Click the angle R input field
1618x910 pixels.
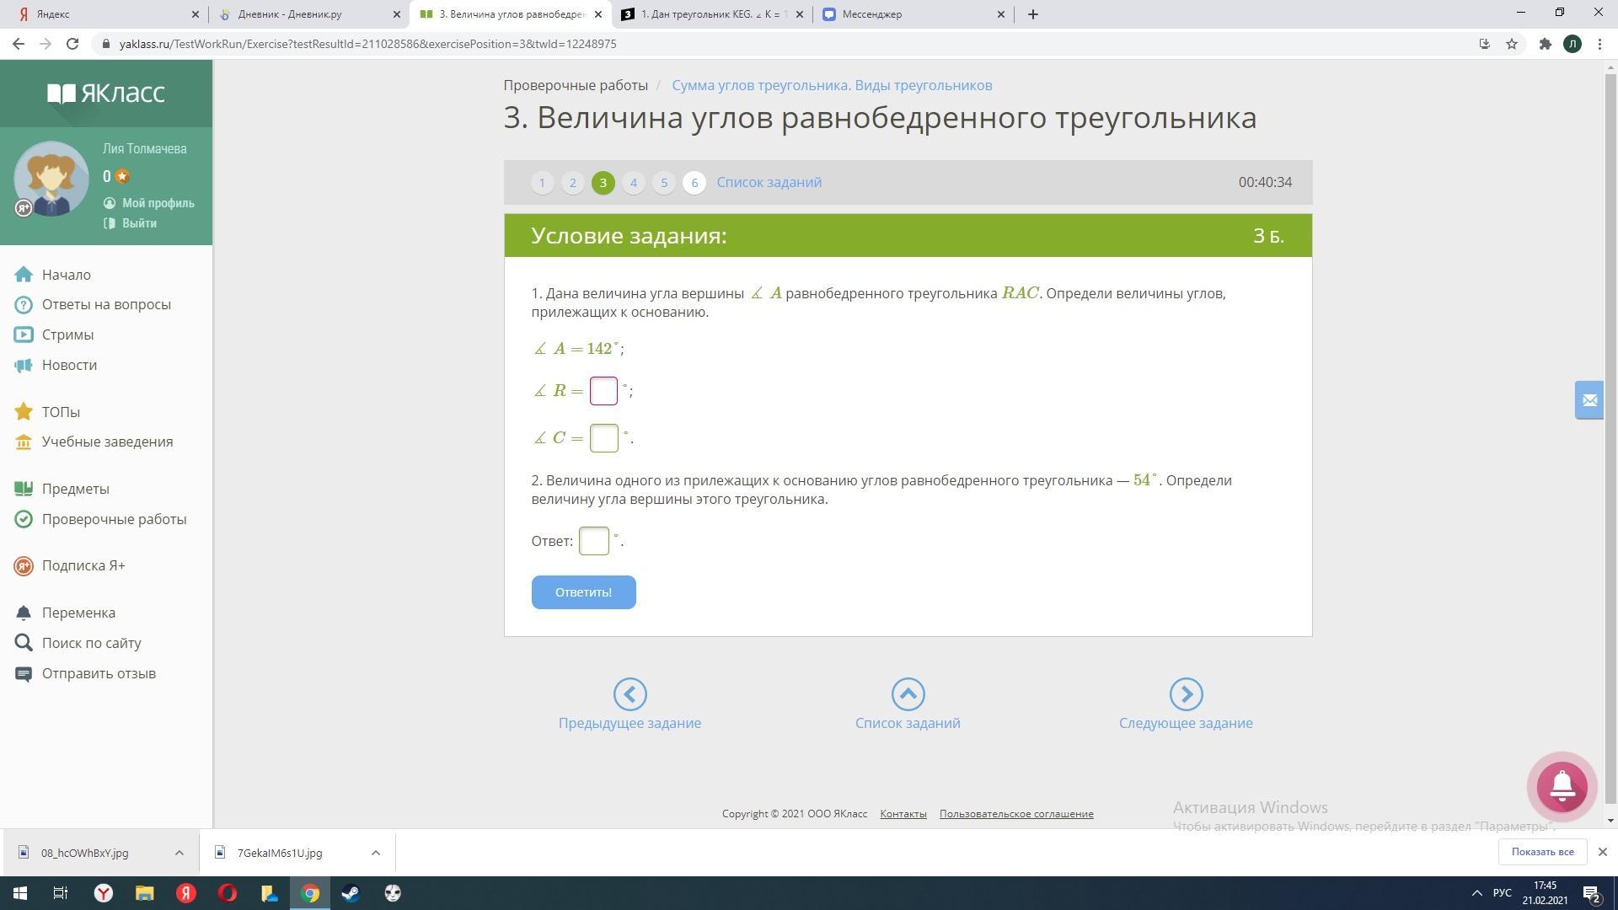click(x=603, y=391)
